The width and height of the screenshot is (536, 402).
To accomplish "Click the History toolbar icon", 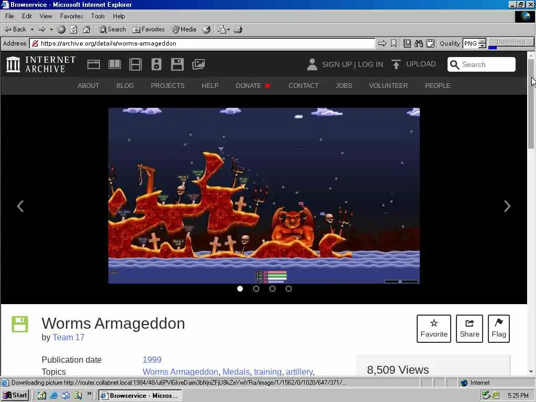I will [206, 29].
